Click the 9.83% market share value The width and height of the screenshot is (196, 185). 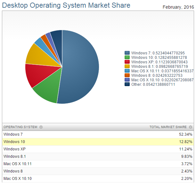click(187, 157)
